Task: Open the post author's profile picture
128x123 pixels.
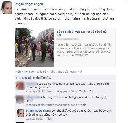Action: (6, 8)
